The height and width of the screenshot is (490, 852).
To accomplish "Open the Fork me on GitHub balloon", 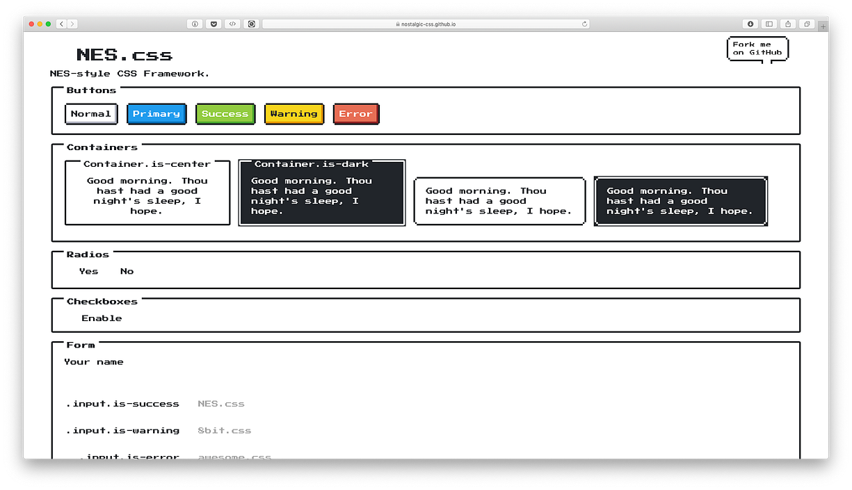I will coord(757,49).
